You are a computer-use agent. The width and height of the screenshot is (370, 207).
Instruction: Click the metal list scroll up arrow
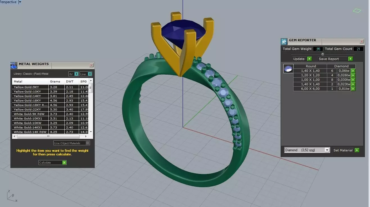click(x=91, y=81)
